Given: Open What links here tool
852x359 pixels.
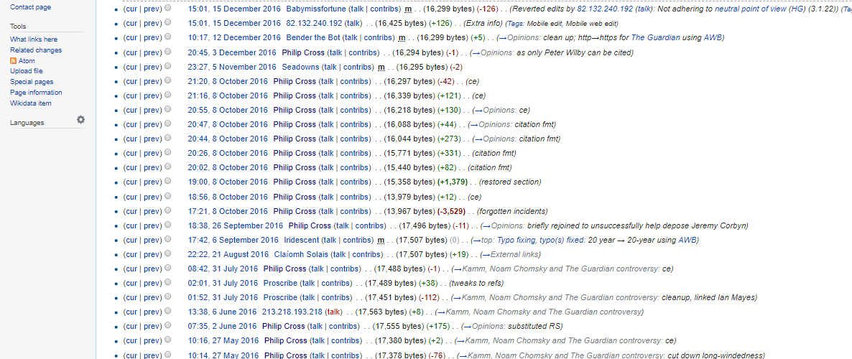Looking at the screenshot, I should pyautogui.click(x=34, y=39).
